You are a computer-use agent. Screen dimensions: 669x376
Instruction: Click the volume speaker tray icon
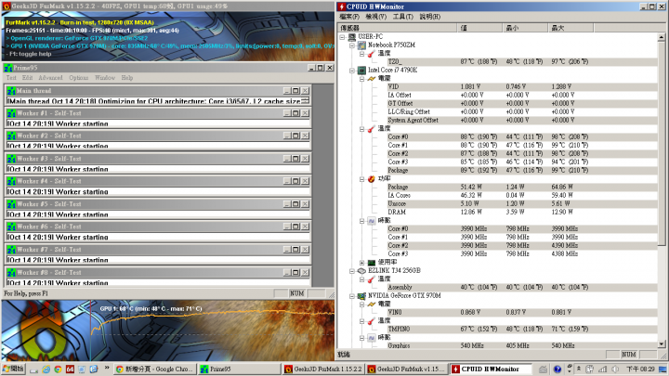click(615, 370)
